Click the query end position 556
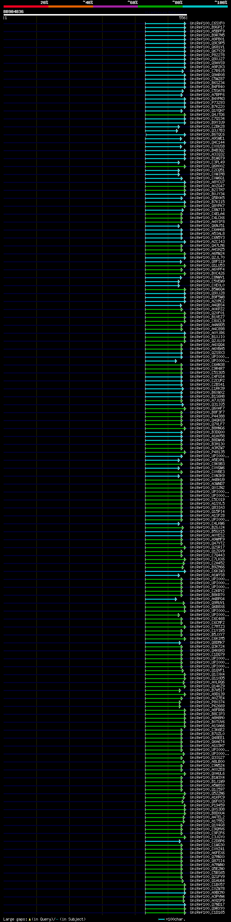Screen dimensions: 231x922 coord(182,18)
